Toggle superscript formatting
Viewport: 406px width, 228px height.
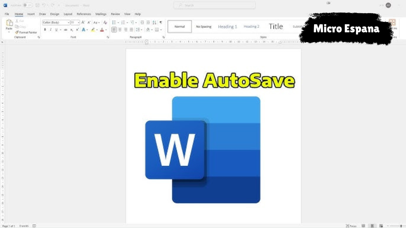point(77,30)
